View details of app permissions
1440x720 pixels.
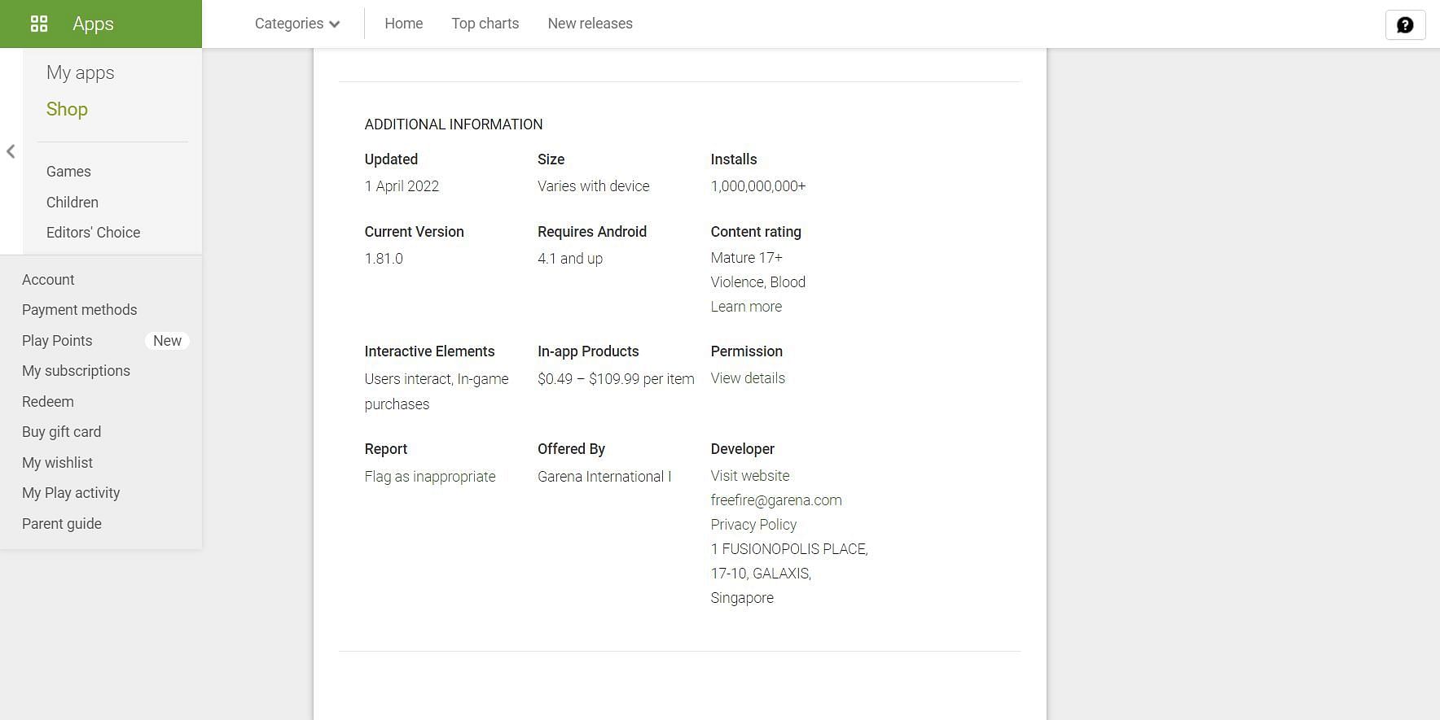point(747,378)
